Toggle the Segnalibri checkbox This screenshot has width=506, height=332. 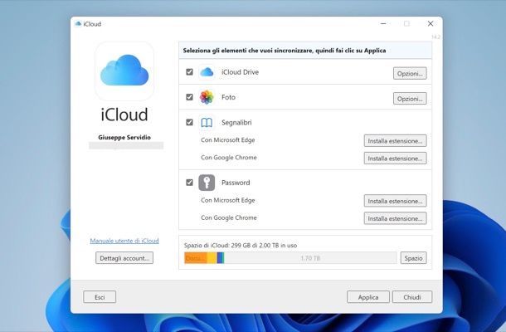[x=189, y=122]
